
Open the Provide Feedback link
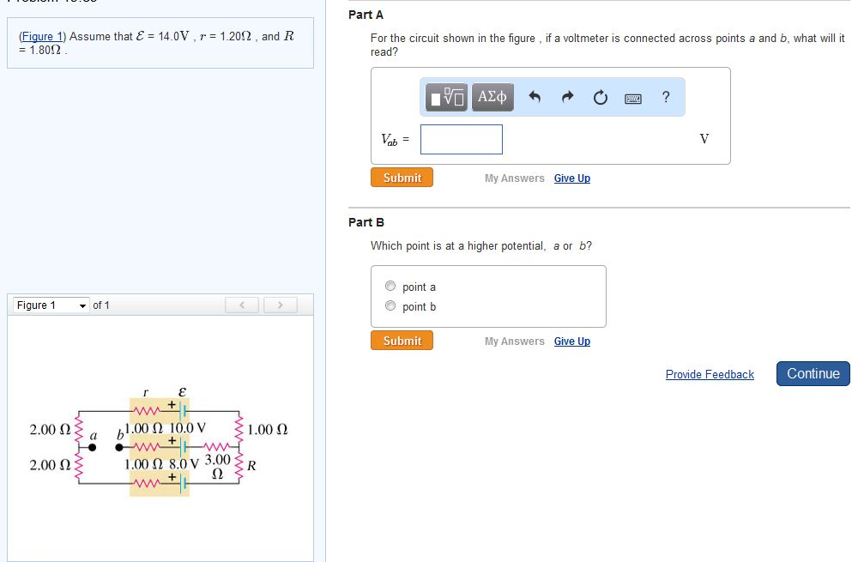(710, 374)
